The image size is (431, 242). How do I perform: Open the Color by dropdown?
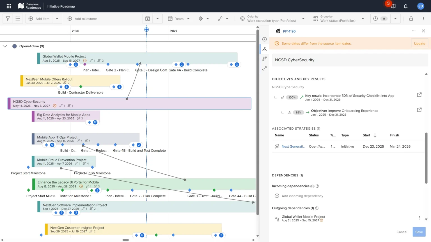272,19
